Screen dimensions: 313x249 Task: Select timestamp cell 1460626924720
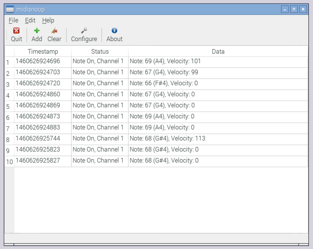(x=43, y=84)
